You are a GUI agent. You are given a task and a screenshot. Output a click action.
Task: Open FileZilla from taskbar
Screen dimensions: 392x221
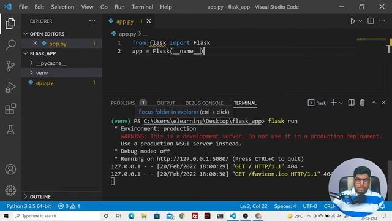195,215
